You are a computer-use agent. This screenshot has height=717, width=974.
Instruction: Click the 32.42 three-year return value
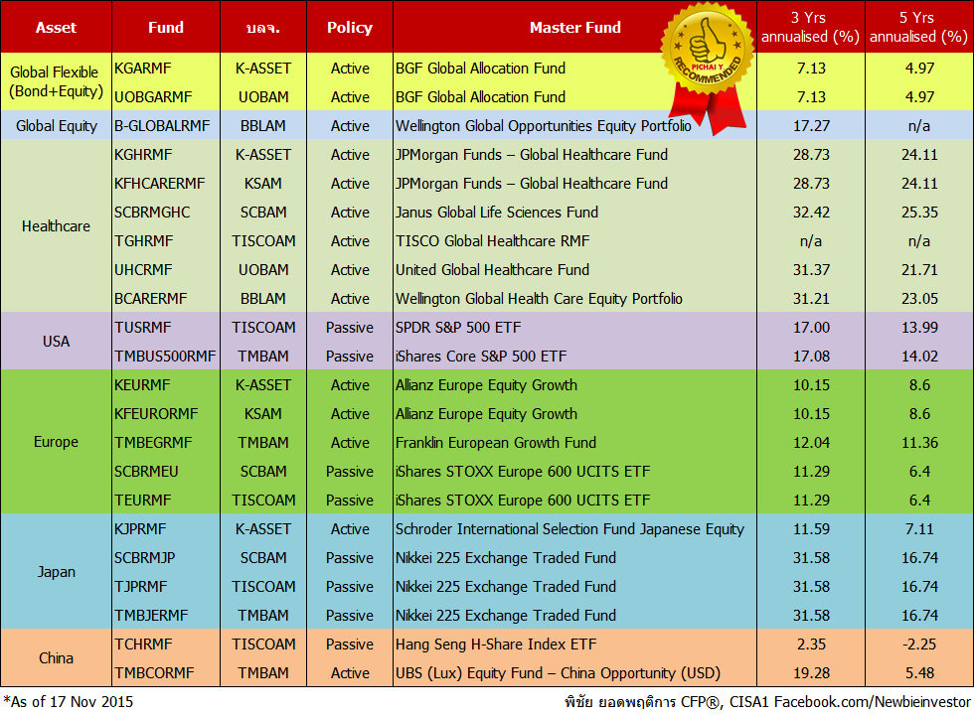811,213
